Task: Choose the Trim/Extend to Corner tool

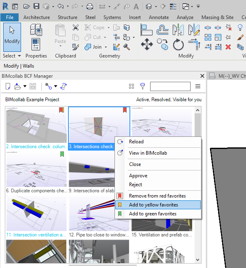Action: 194,45
